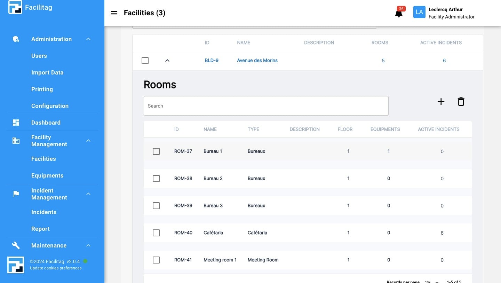Add a new room using the plus icon
The image size is (501, 283).
click(441, 101)
